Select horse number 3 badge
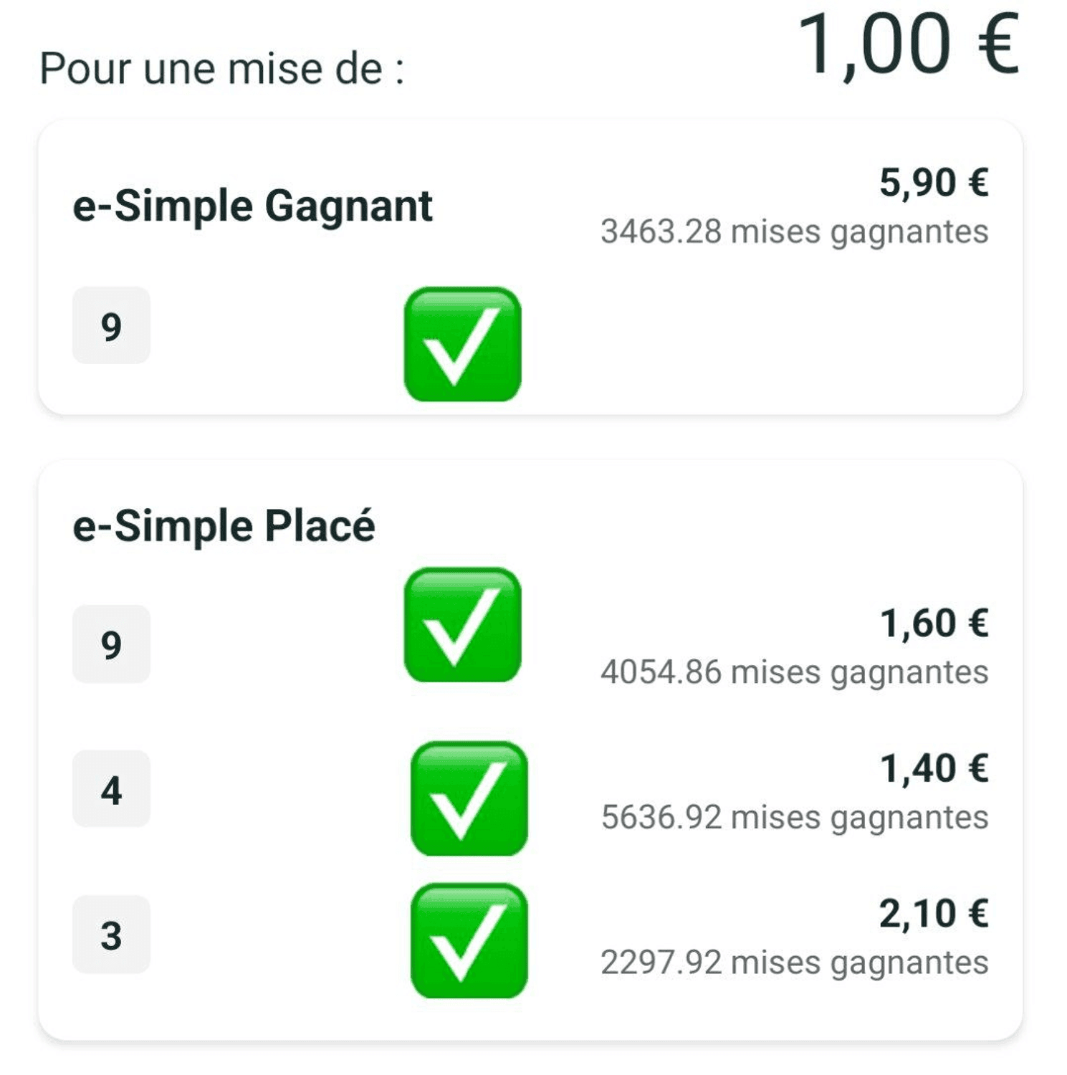 pos(111,935)
